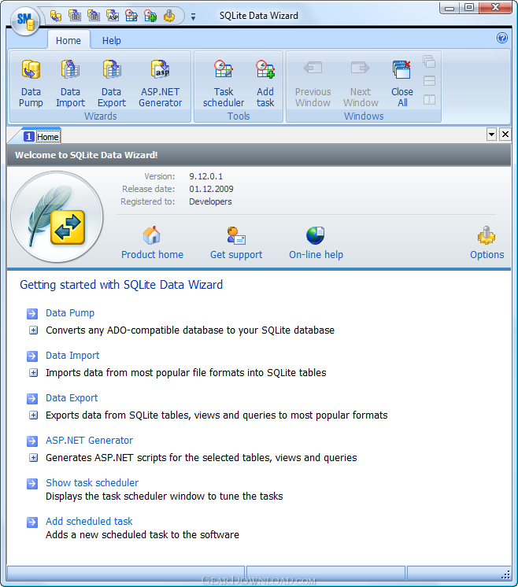Open Add scheduled task link
The image size is (518, 587).
89,521
